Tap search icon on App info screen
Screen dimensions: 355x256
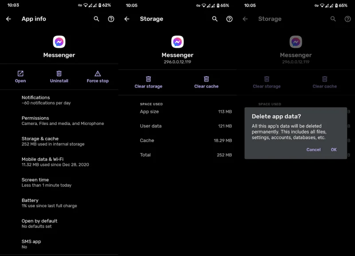(x=96, y=19)
